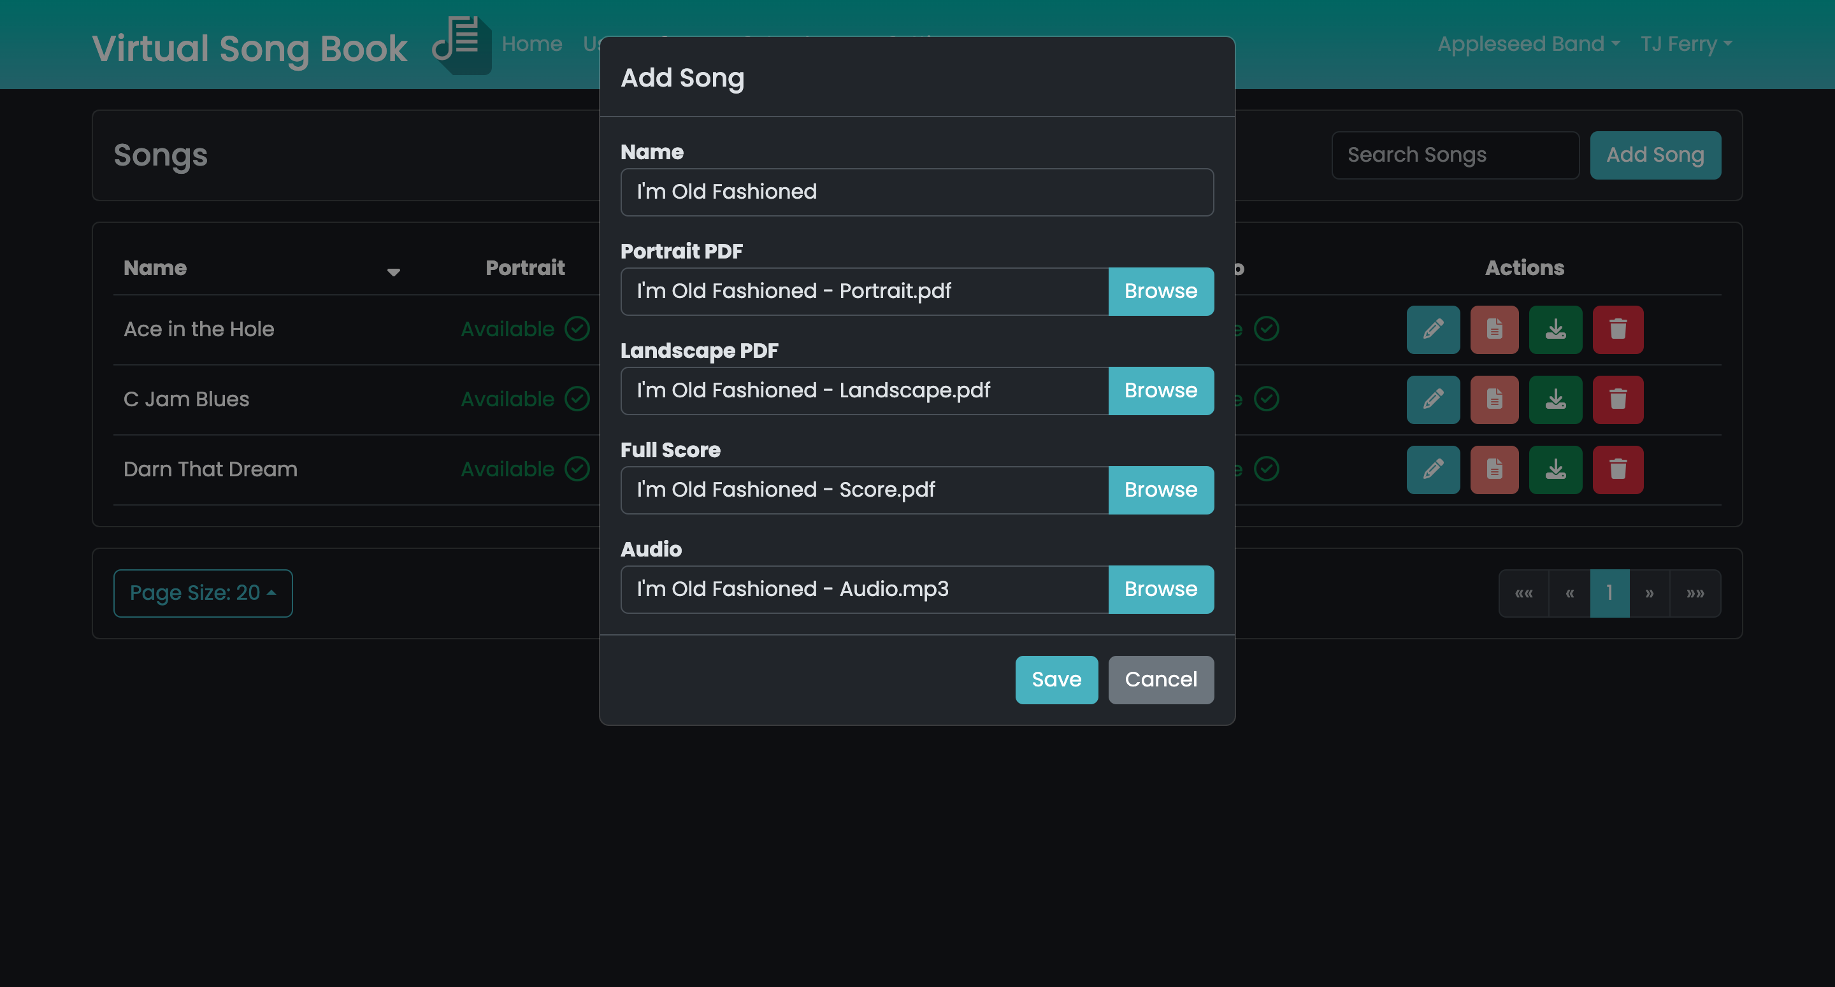Click Cancel to dismiss Add Song dialog

1162,679
